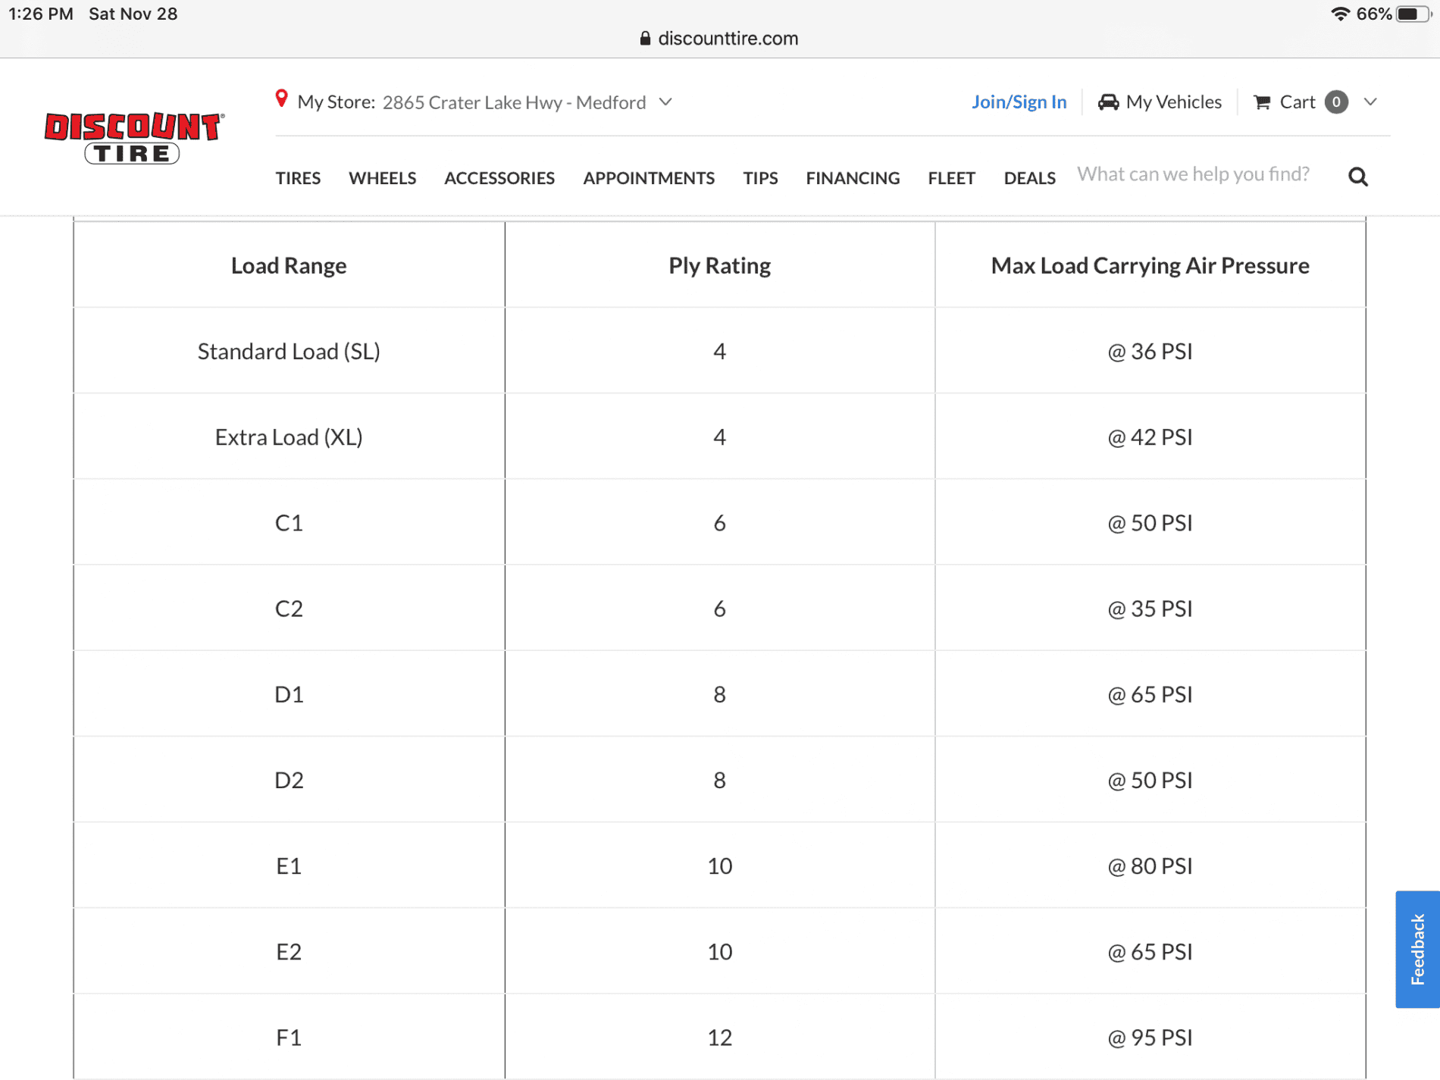1440x1080 pixels.
Task: Click the shopping cart icon
Action: click(x=1262, y=102)
